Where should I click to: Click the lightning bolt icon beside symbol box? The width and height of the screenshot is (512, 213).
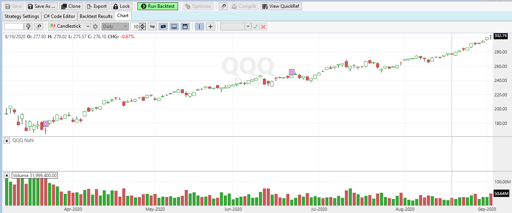[28, 27]
